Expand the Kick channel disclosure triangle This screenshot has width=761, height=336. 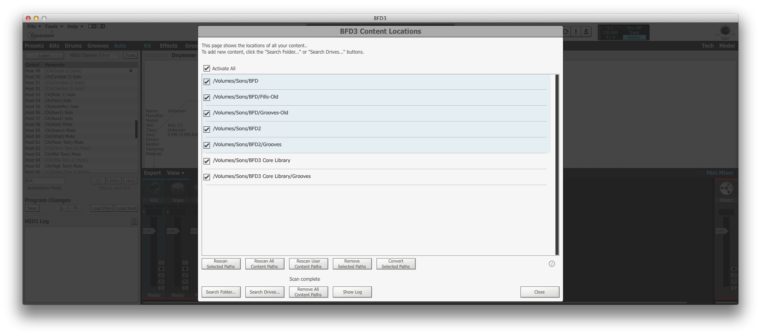pyautogui.click(x=144, y=212)
